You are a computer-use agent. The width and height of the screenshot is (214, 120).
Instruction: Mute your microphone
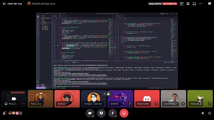(x=113, y=113)
